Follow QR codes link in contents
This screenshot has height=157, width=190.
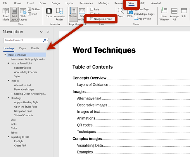[x=85, y=125]
